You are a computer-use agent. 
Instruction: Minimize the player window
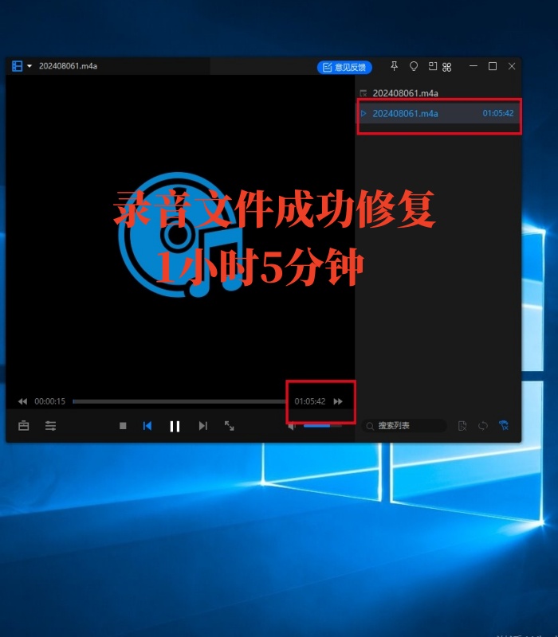click(x=473, y=66)
